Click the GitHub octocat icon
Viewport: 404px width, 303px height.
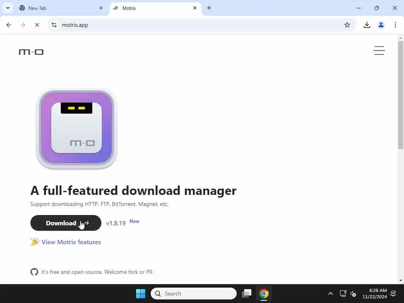[x=34, y=272]
